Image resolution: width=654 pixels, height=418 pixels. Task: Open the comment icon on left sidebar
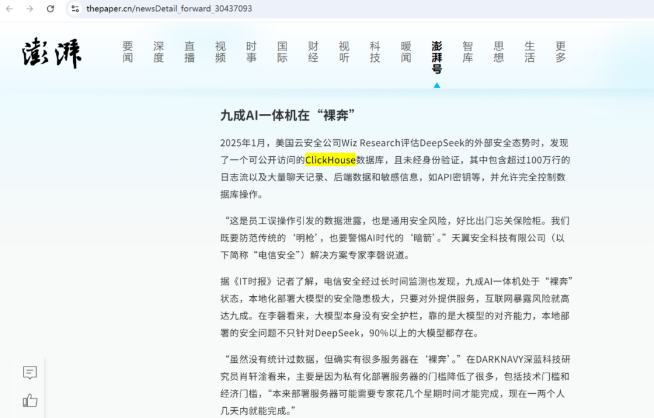click(x=30, y=373)
